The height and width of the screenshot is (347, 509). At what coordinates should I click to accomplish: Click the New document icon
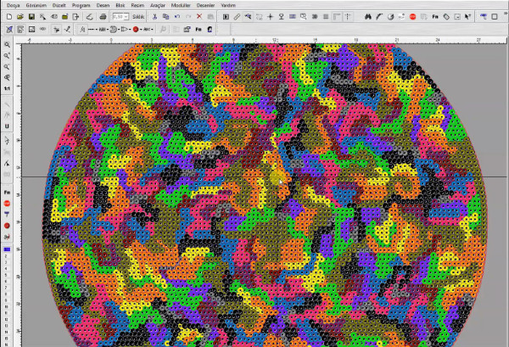(x=9, y=17)
